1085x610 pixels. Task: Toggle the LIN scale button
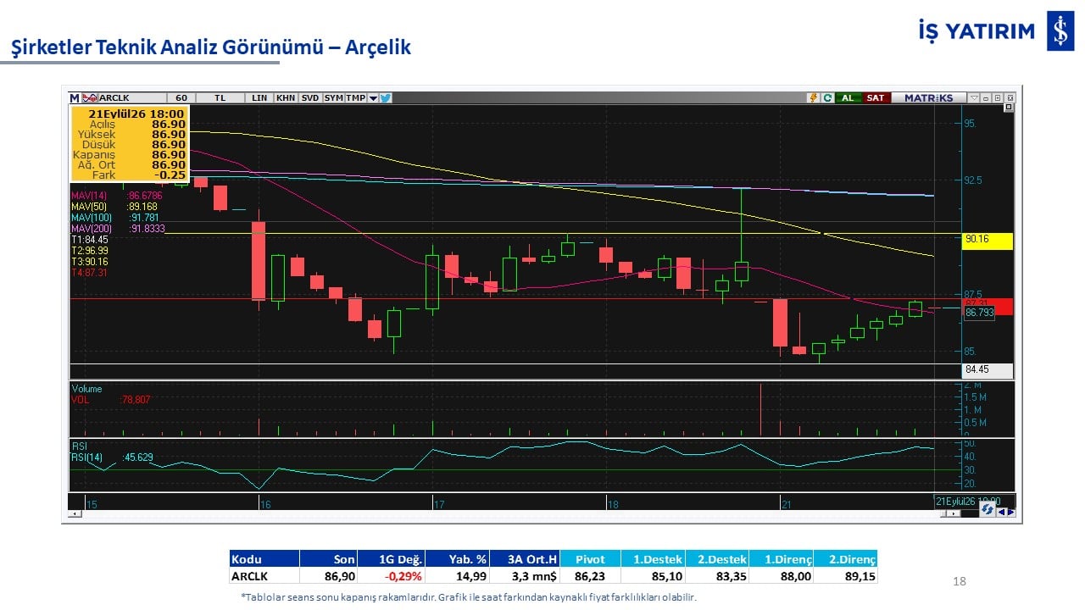tap(259, 98)
